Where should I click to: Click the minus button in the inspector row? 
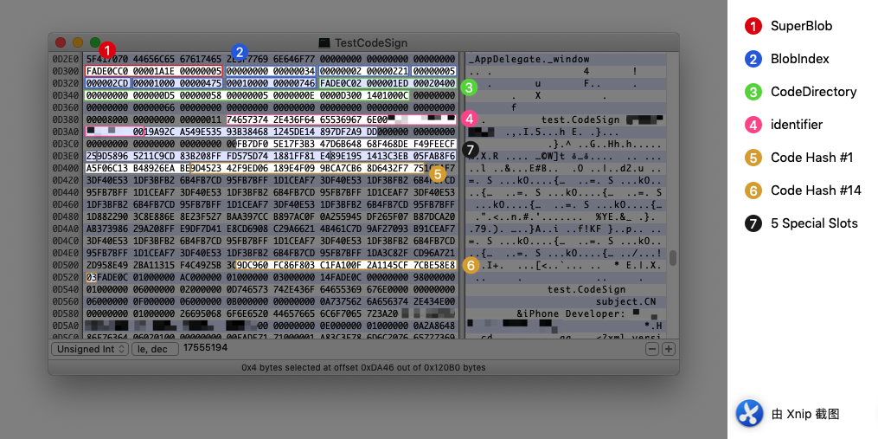[651, 349]
